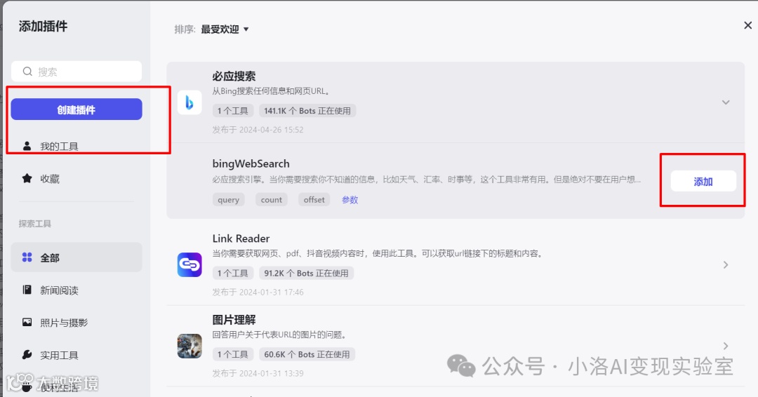Click the count parameter tag

(x=271, y=199)
